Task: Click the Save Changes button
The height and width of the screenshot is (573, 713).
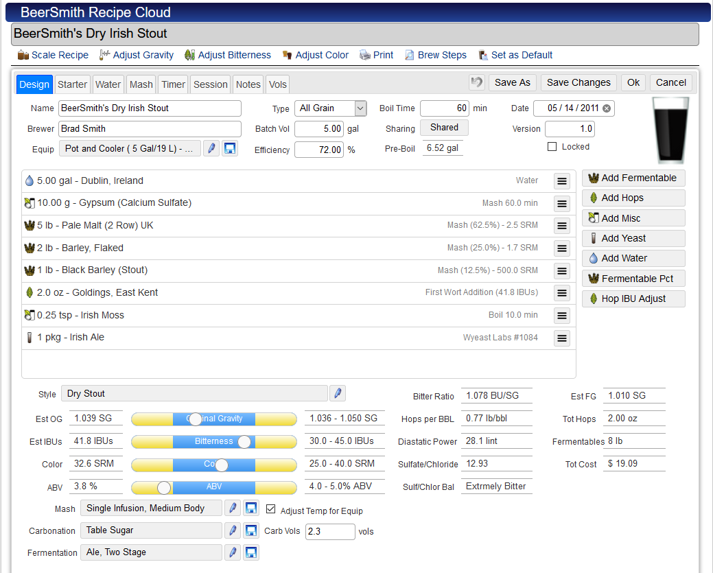Action: pos(578,83)
